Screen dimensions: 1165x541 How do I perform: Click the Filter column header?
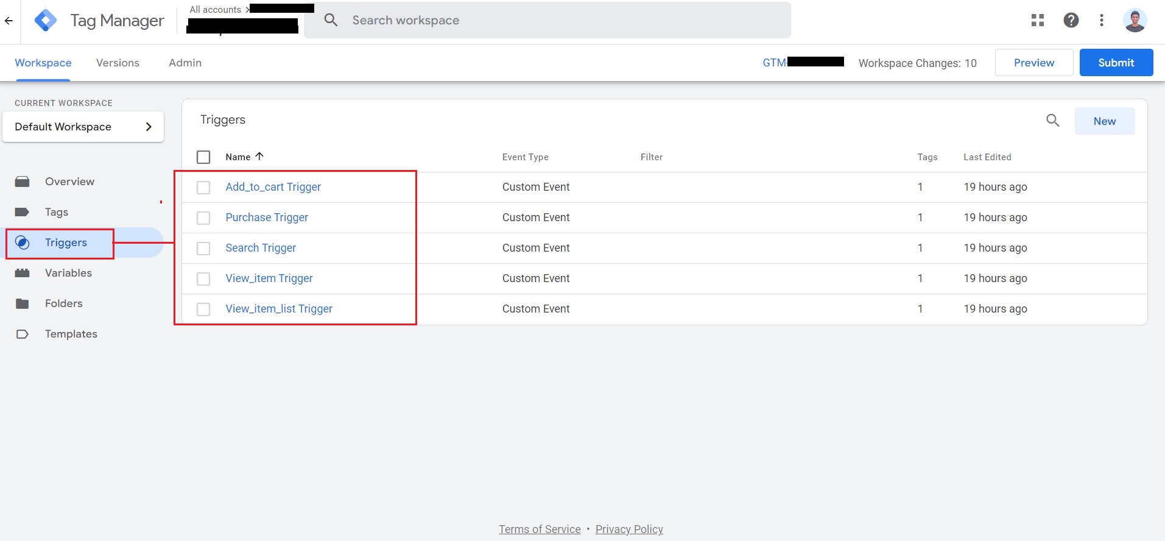[x=652, y=157]
